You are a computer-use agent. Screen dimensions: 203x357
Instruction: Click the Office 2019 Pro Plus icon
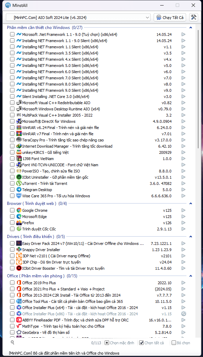click(x=19, y=283)
